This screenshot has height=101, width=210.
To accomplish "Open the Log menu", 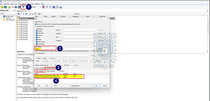I will (16, 4).
